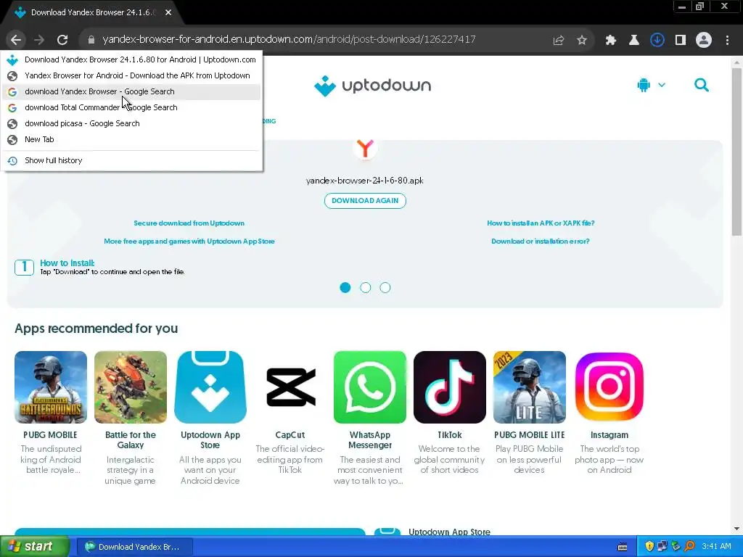Click the DOWNLOAD AGAIN button
The height and width of the screenshot is (557, 743).
click(365, 201)
